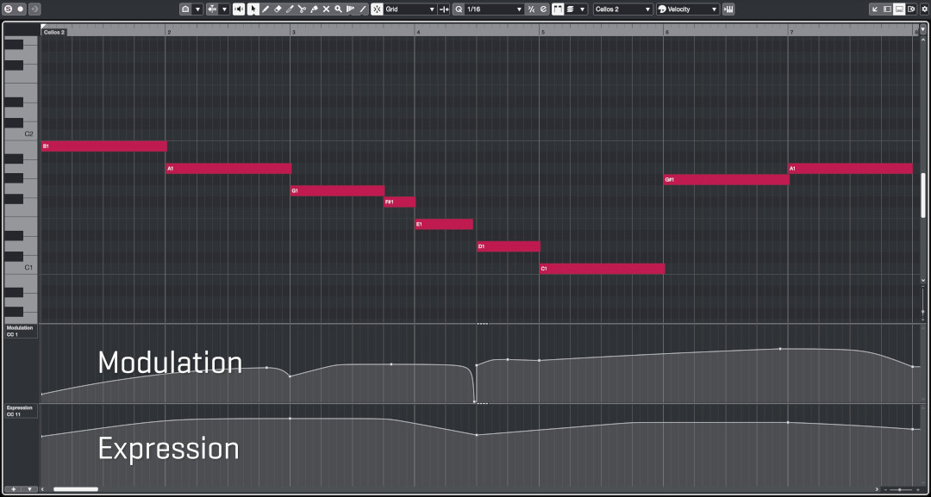Click the open in separate window arrow icon
Viewport: 931px width, 497px height.
pos(875,9)
